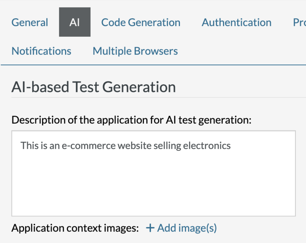Click the horizontal divider line under the tabs
Viewport: 306px width, 243px height.
(153, 65)
